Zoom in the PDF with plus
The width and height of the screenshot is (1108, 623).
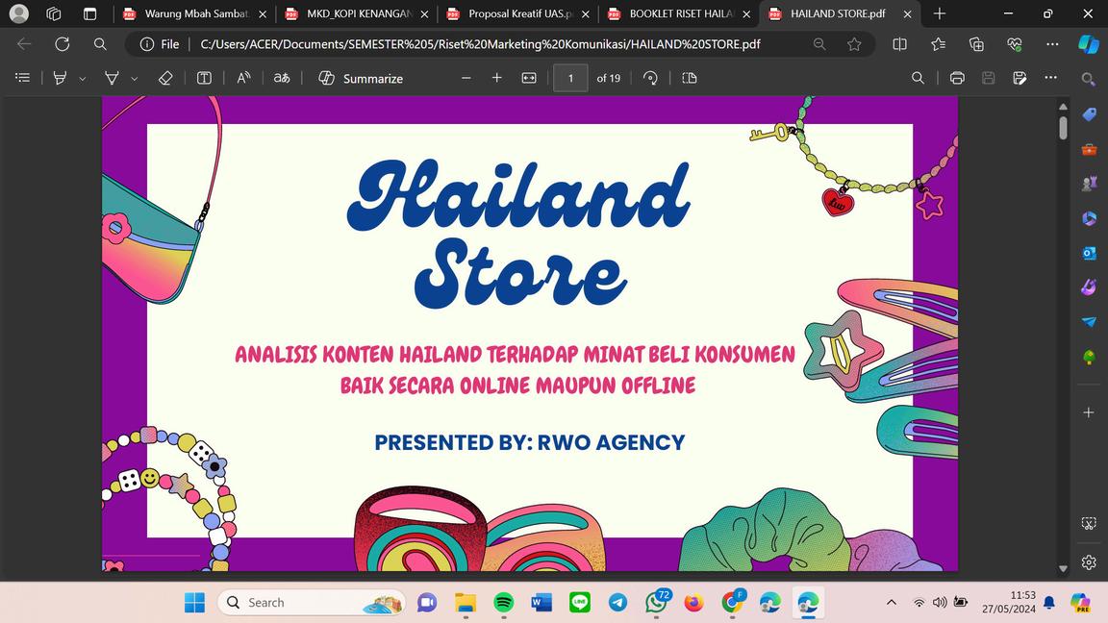[496, 78]
